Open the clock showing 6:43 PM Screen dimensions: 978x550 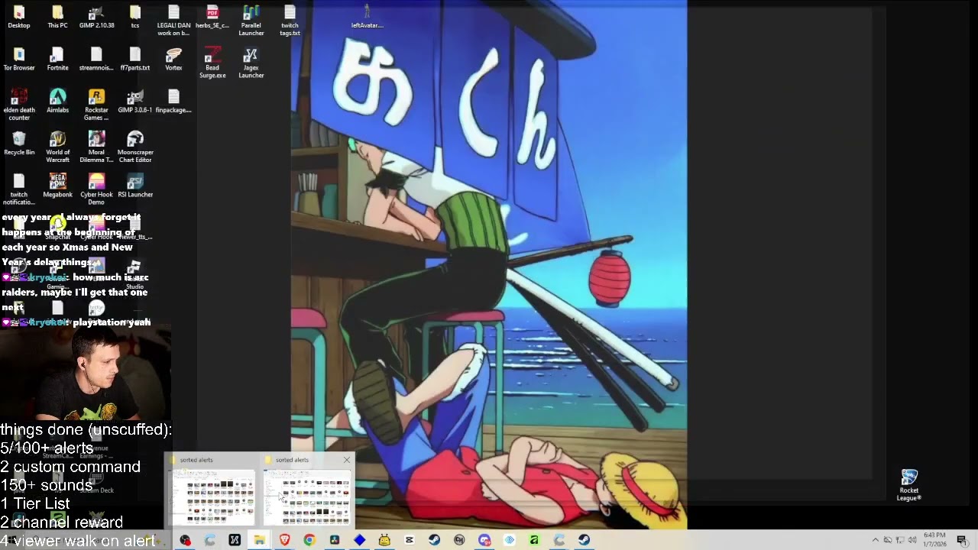tap(934, 539)
